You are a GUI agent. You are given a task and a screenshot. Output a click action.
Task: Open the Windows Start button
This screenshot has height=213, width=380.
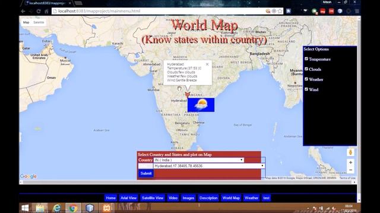(x=25, y=208)
